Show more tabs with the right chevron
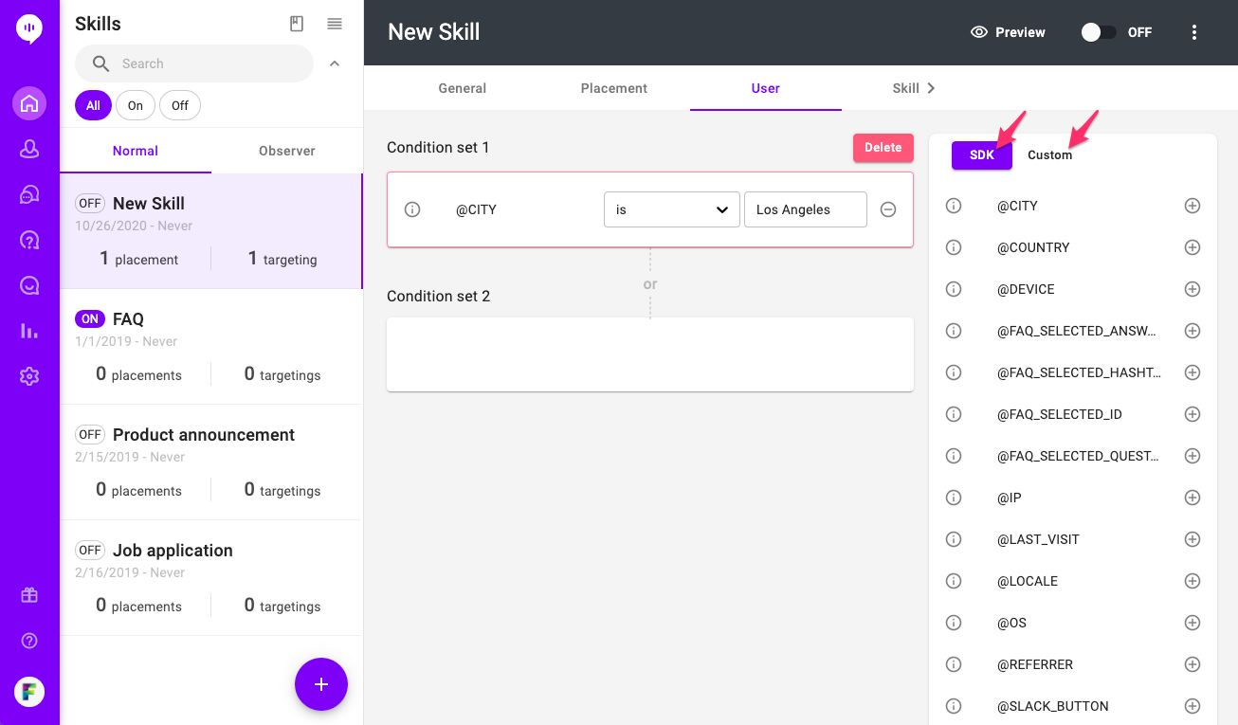This screenshot has height=725, width=1238. click(931, 88)
